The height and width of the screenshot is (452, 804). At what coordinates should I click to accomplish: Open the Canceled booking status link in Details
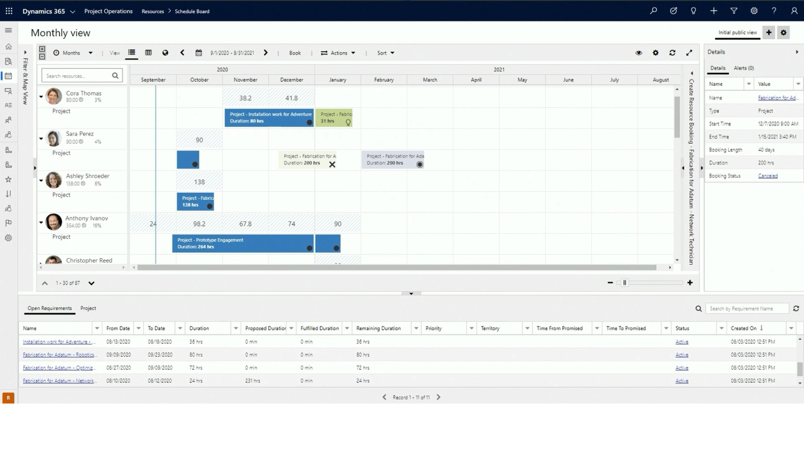767,175
